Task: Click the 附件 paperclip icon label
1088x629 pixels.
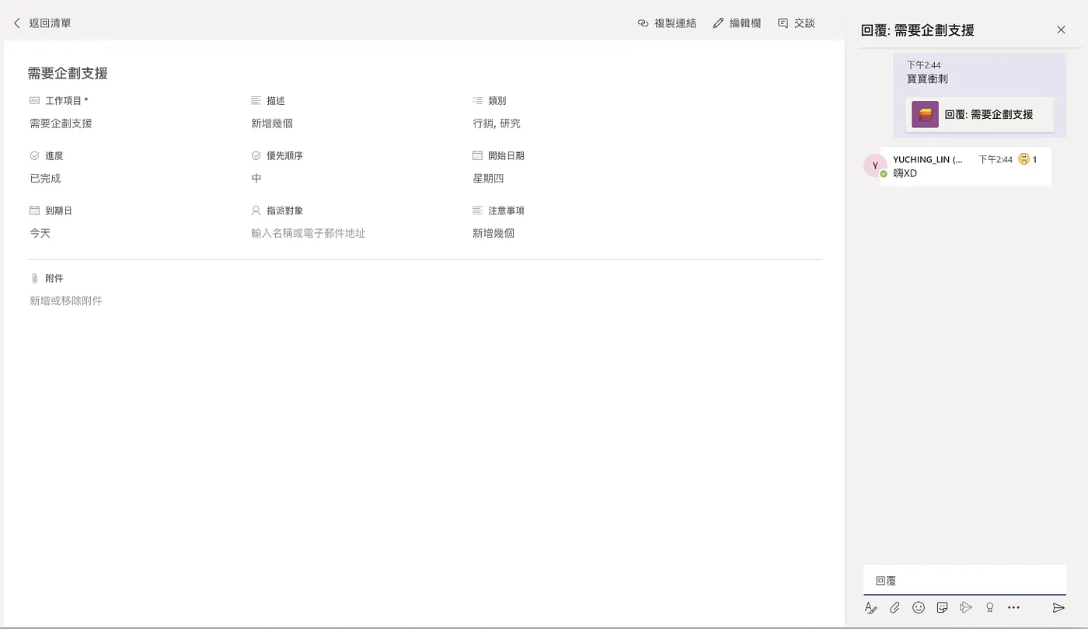Action: click(x=34, y=278)
